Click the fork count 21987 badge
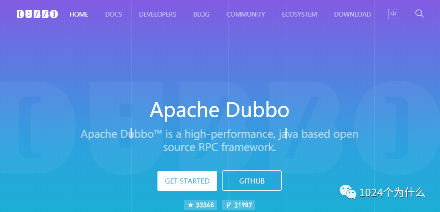440x212 pixels. (x=239, y=205)
